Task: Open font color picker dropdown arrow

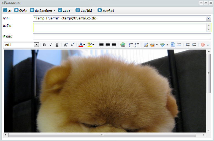Action: click(x=84, y=45)
